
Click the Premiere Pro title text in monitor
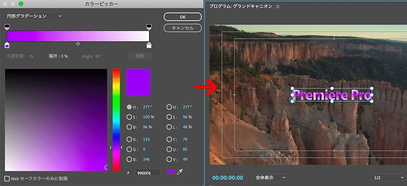coord(332,95)
